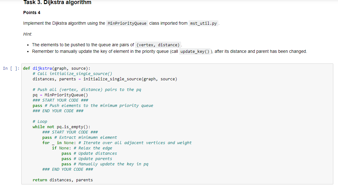Click the (vertex, distance) inline code
Image resolution: width=338 pixels, height=186 pixels.
(158, 45)
